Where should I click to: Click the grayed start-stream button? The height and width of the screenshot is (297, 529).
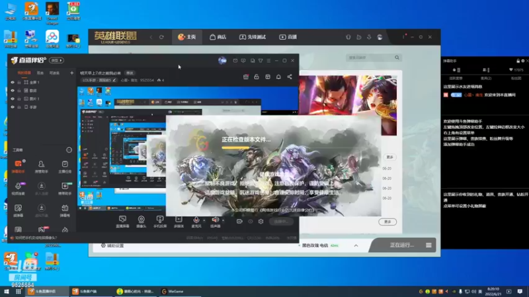(281, 221)
